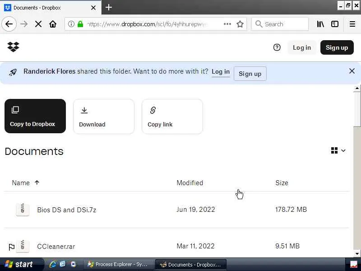Screen dimensions: 361x271
Task: Click Log in in the page header
Action: 302,47
